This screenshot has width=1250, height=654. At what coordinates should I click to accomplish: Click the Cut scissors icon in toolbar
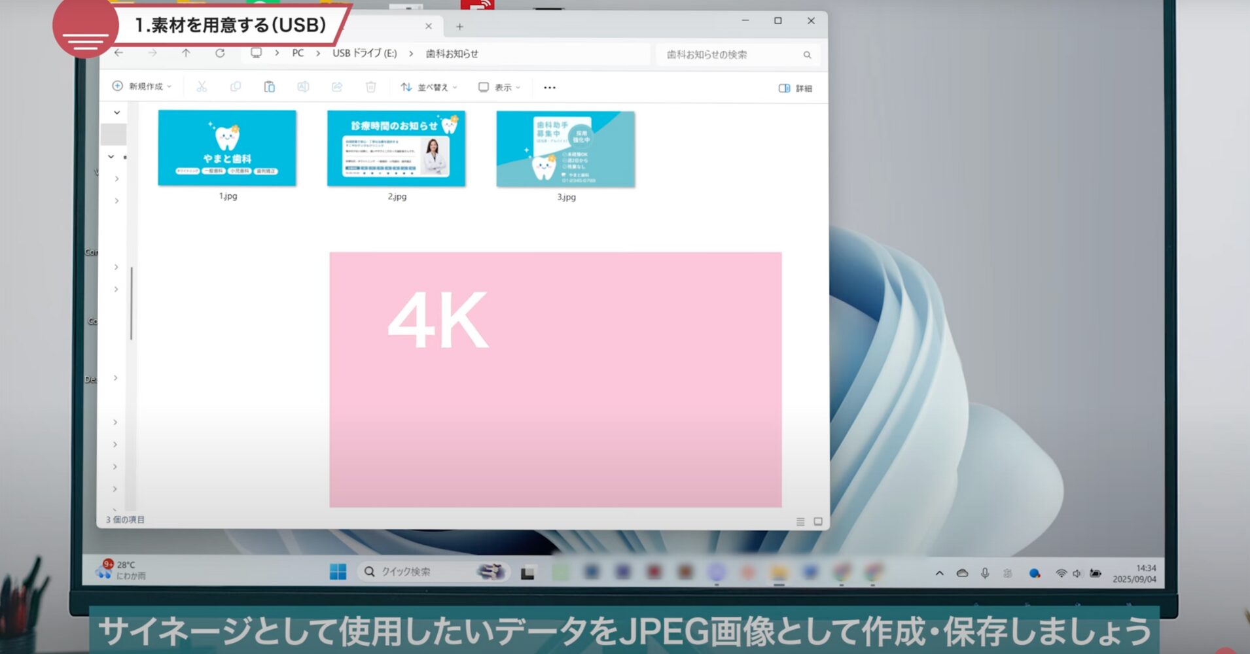[202, 87]
